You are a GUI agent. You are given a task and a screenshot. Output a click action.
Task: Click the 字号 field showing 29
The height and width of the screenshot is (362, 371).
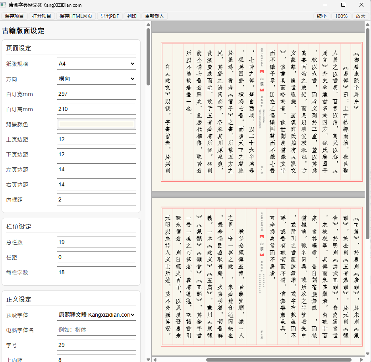point(97,345)
